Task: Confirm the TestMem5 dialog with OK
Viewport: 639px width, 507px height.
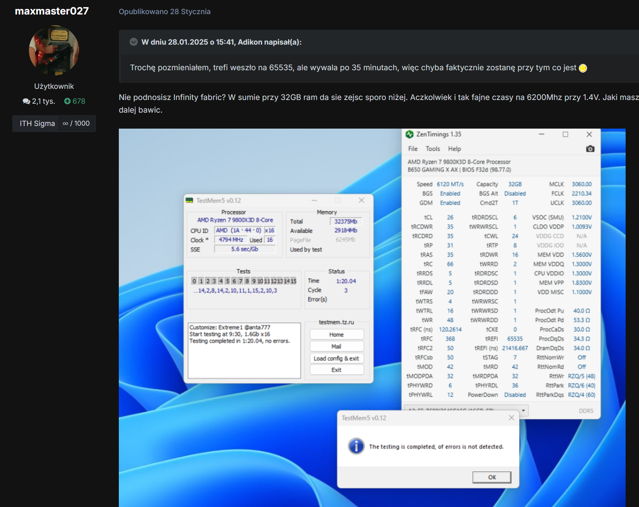Action: [x=492, y=477]
